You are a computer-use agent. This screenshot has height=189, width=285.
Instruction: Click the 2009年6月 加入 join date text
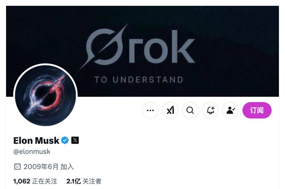tap(49, 167)
